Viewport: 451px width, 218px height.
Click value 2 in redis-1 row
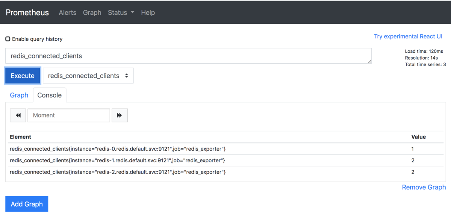413,160
